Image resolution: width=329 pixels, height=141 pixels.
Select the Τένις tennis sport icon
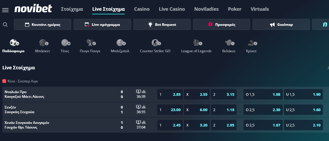pos(65,43)
